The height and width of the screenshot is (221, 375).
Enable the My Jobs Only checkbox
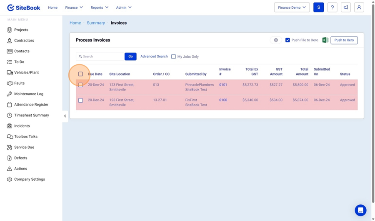[174, 56]
